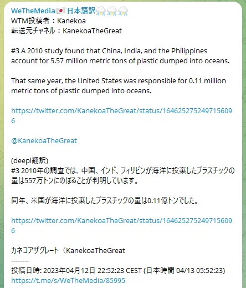
Task: Open the Twitter link above @KanekoaTheGreat
Action: tap(121, 115)
